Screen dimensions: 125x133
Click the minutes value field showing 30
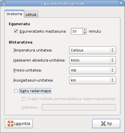77,31
